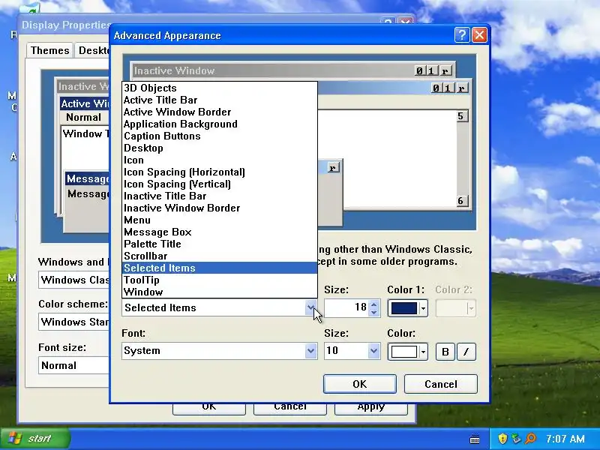The height and width of the screenshot is (450, 600).
Task: Collapse the Item dropdown arrow
Action: (x=310, y=307)
